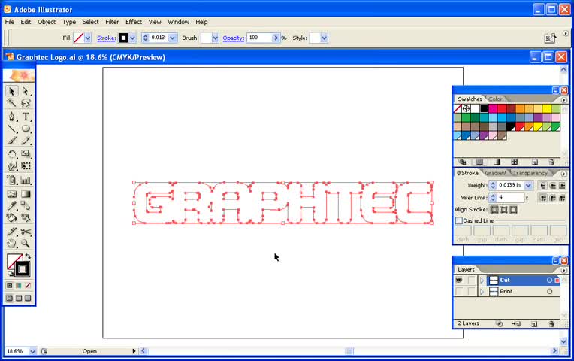Switch to the Gradient tab
Screen dimensions: 574x361
495,173
